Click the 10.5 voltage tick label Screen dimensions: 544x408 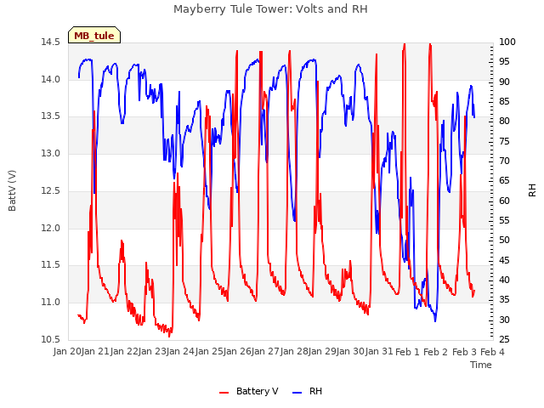(51, 339)
